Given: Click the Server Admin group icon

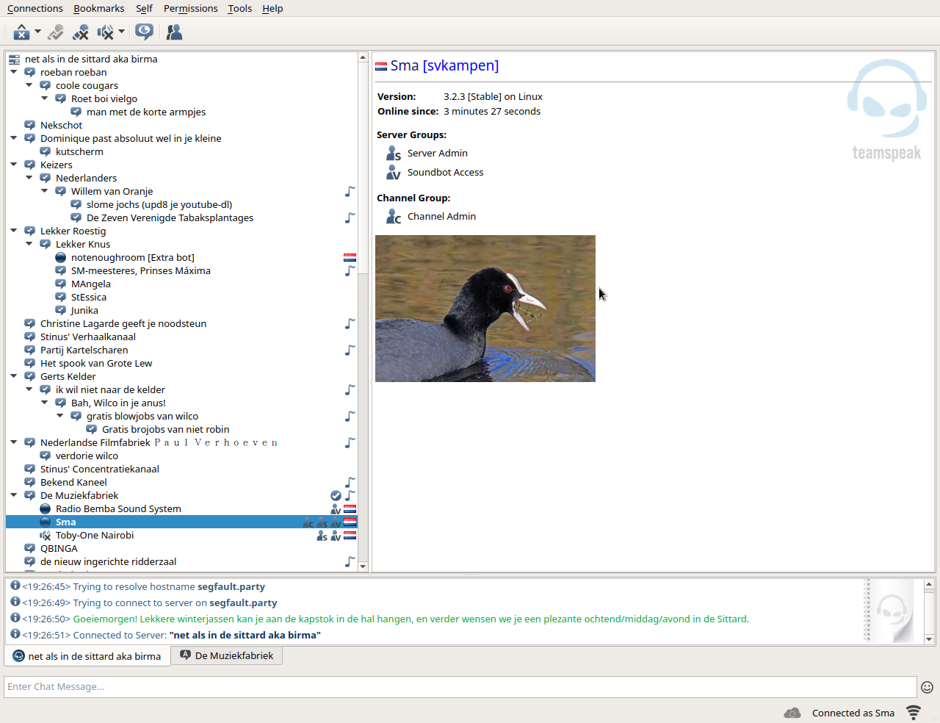Looking at the screenshot, I should (394, 153).
